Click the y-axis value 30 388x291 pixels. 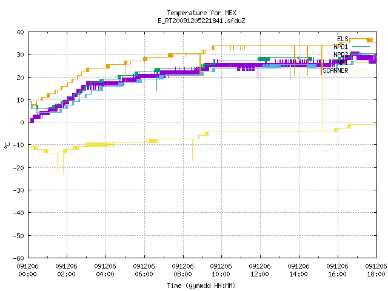tap(20, 55)
